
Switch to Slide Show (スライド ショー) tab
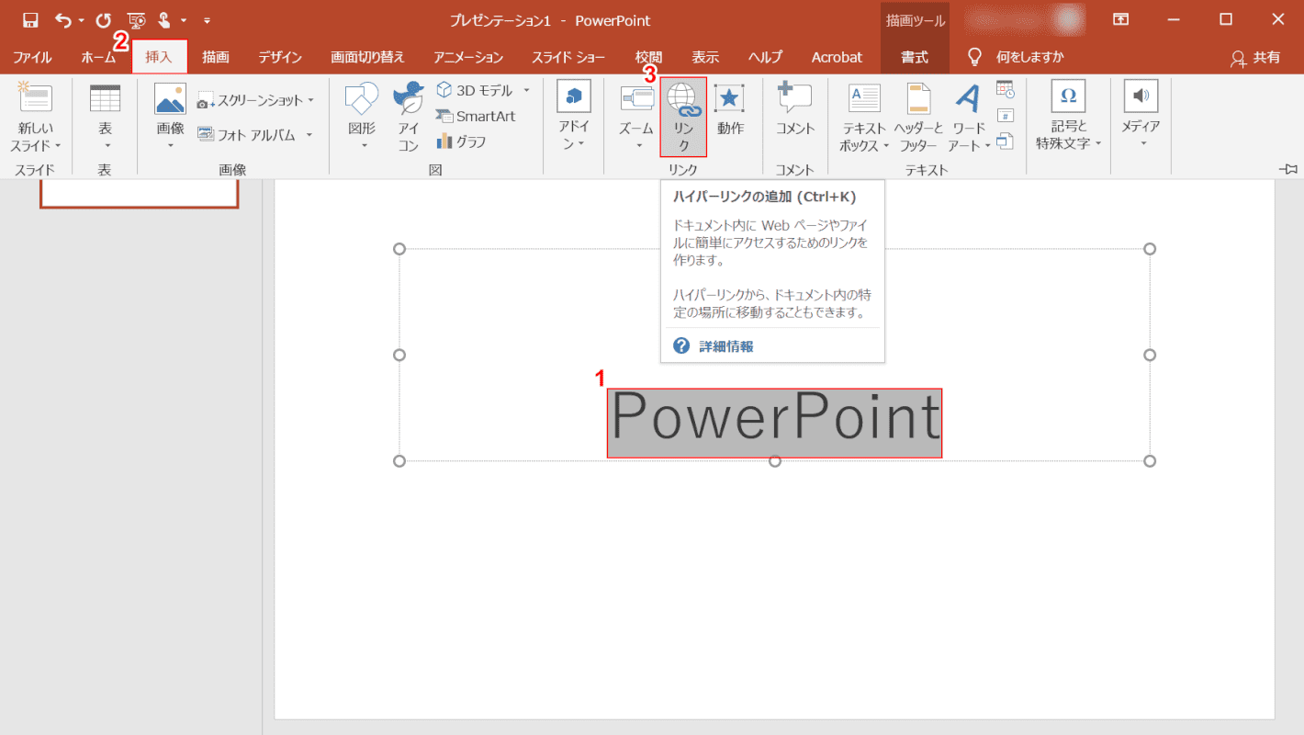pyautogui.click(x=568, y=57)
